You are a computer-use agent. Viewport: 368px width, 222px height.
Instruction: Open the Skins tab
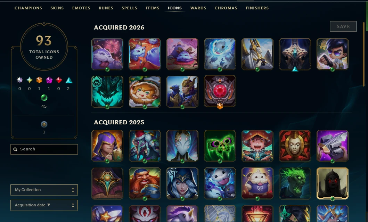pos(57,8)
